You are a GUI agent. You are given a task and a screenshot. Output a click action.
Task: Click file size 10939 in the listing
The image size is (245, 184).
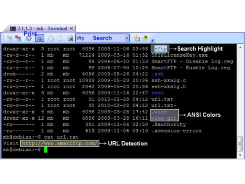87,81
